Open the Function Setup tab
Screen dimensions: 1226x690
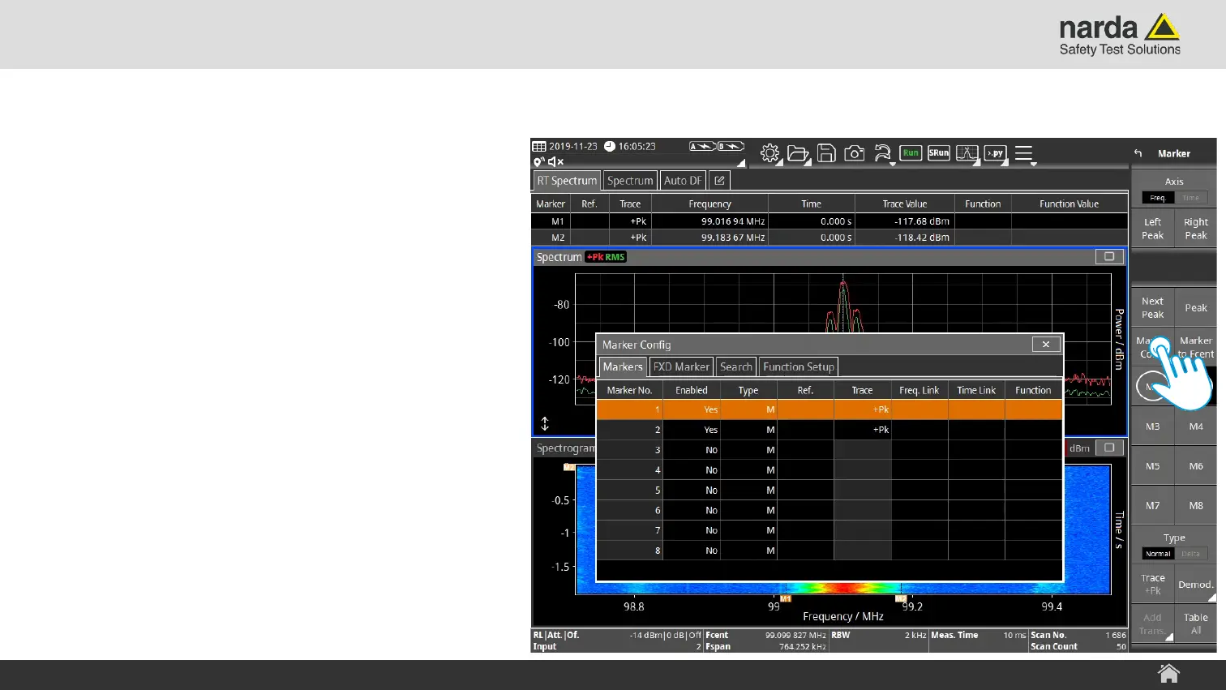coord(798,367)
